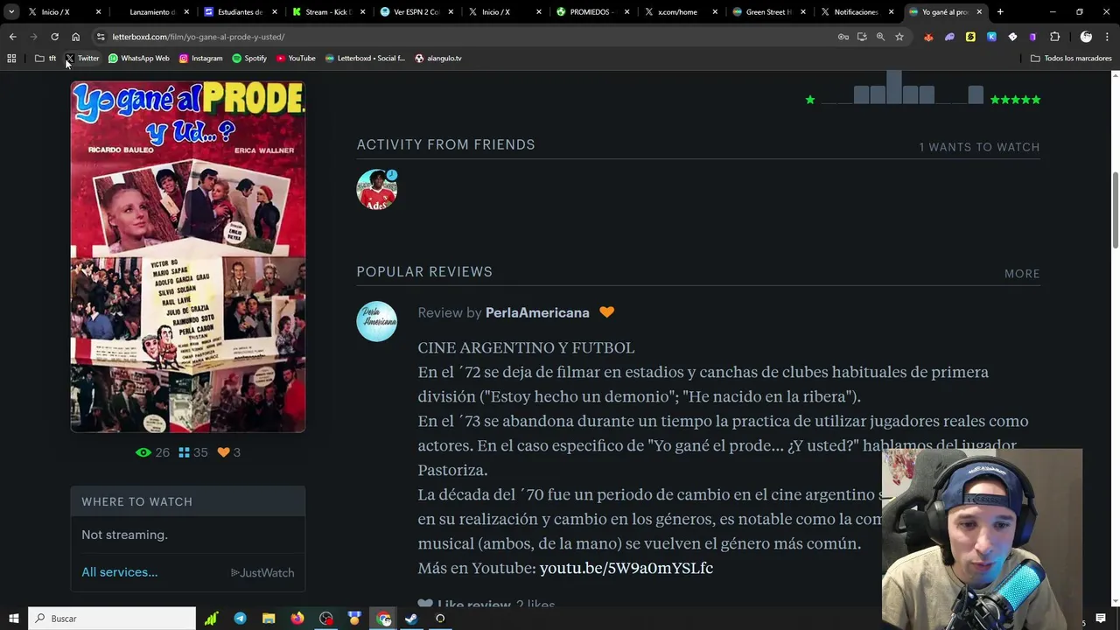Screen dimensions: 1120x630
Task: Open a new tab with plus button
Action: coord(1000,12)
